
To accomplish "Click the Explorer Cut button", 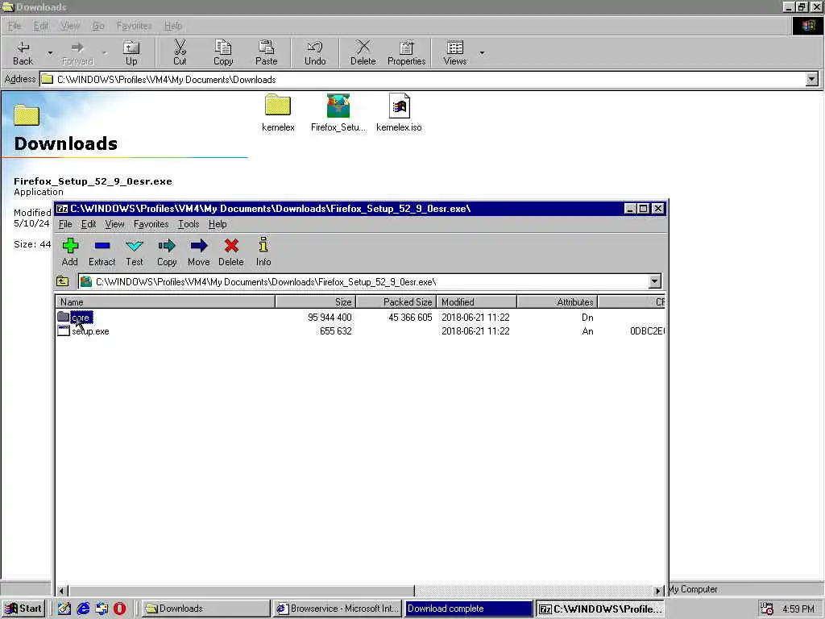I will click(180, 53).
